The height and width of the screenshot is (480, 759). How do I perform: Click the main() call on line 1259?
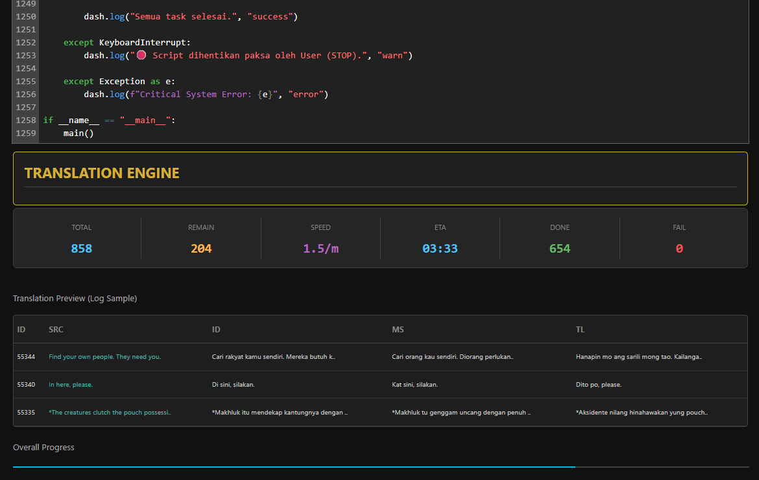(x=78, y=133)
